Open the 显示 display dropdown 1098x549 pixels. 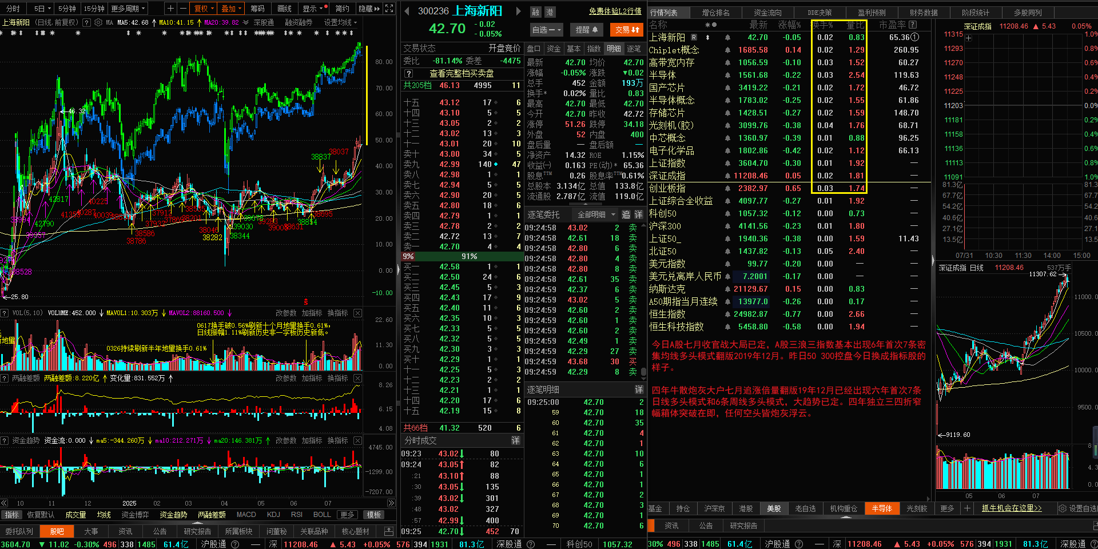[x=312, y=8]
